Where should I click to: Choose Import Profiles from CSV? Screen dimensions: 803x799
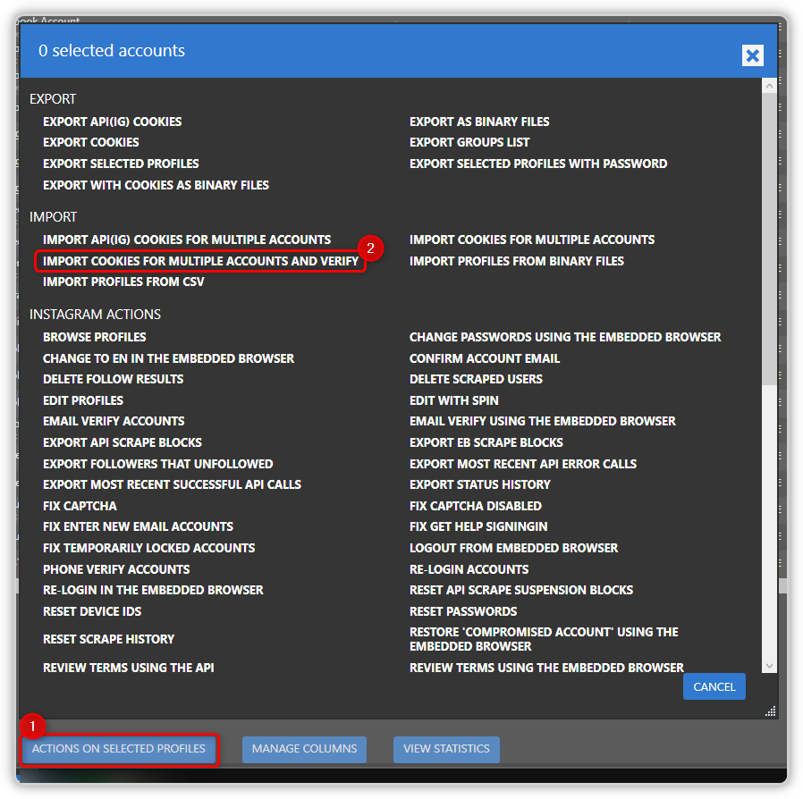[x=123, y=282]
